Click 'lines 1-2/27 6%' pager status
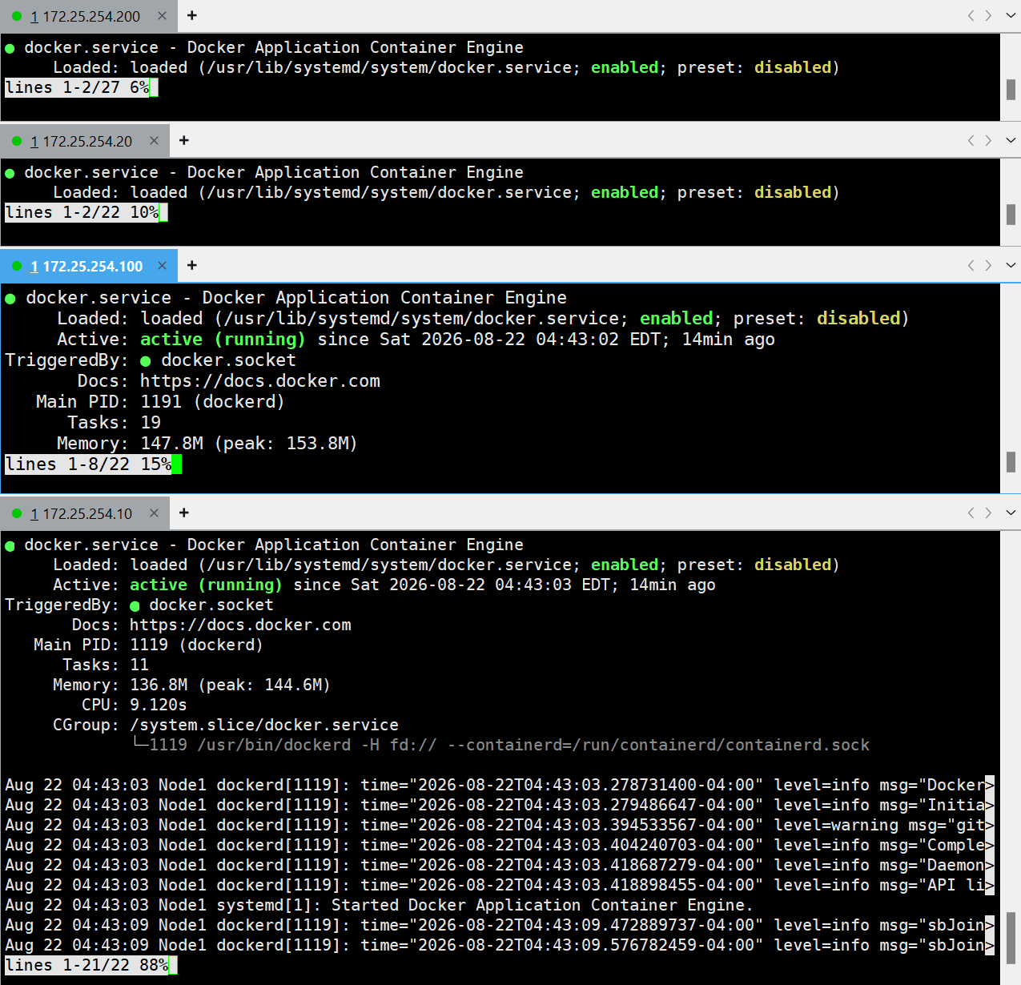The width and height of the screenshot is (1021, 985). pyautogui.click(x=77, y=87)
